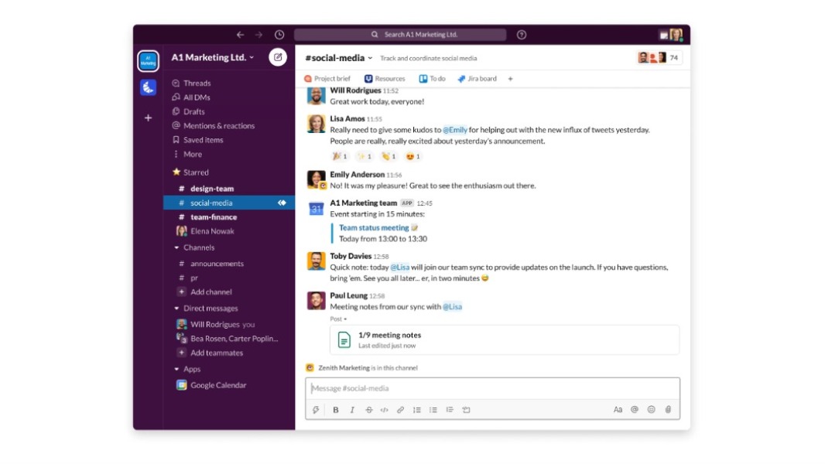Click the mention @ icon in composer
This screenshot has width=825, height=464.
635,410
